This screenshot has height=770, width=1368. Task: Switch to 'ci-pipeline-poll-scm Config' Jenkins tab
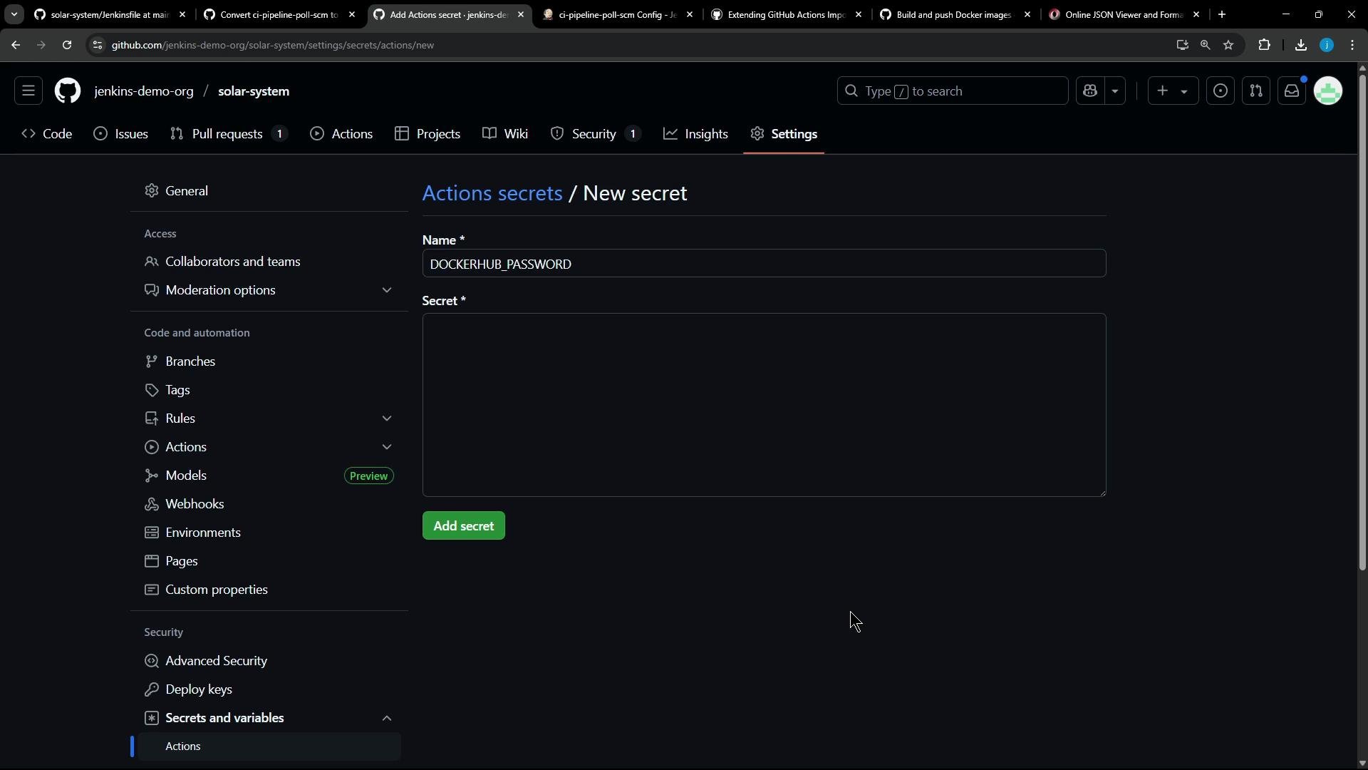618,14
